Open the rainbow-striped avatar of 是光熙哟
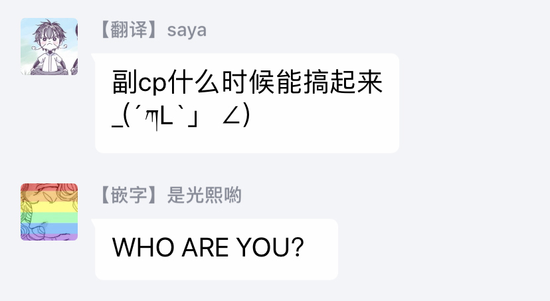The height and width of the screenshot is (301, 550). [49, 212]
